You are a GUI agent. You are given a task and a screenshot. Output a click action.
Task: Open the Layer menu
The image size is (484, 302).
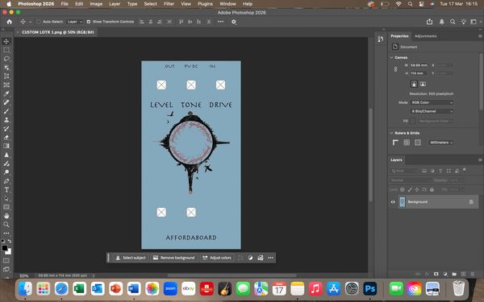pyautogui.click(x=115, y=4)
